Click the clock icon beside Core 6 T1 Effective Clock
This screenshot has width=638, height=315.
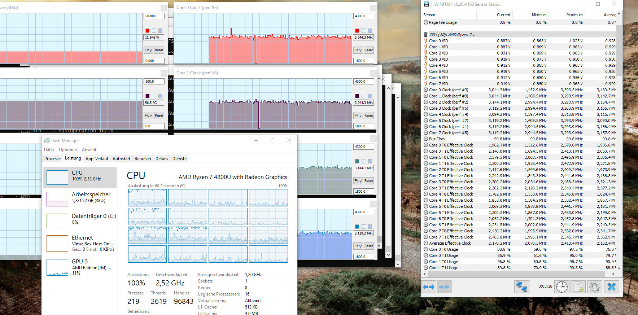pyautogui.click(x=426, y=225)
